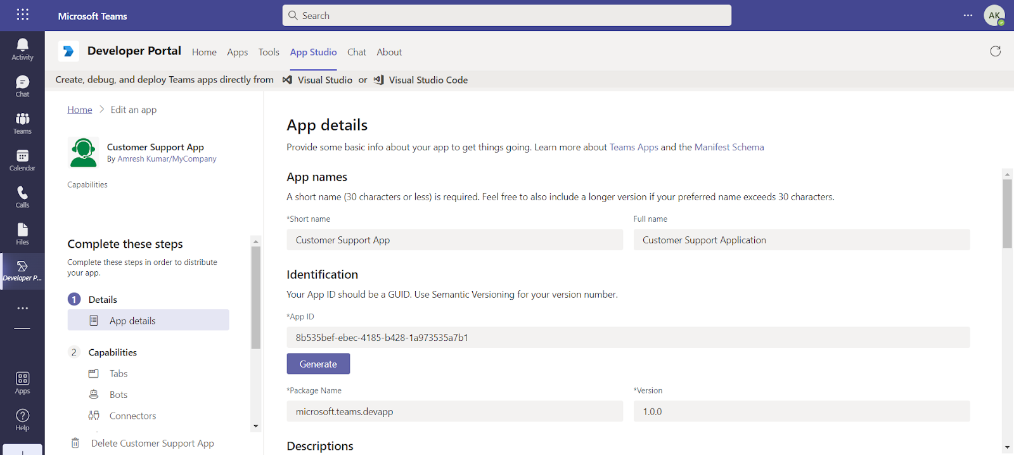Select the App Studio tab
Viewport: 1014px width, 455px height.
point(313,52)
